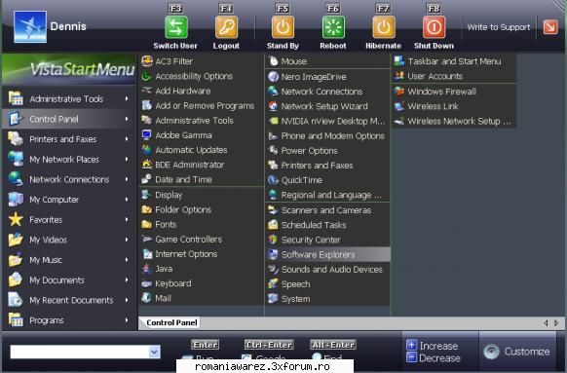Viewport: 567px width, 373px height.
Task: Click Increase menu size button
Action: coord(433,346)
